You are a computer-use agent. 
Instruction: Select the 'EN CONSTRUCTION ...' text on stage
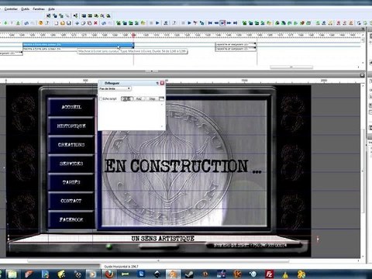click(183, 166)
